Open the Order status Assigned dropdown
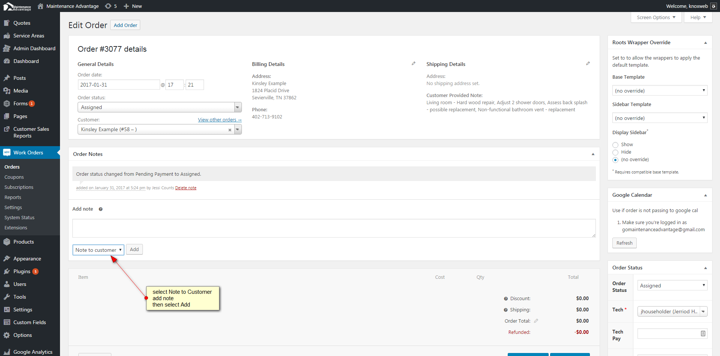This screenshot has height=356, width=720. [x=159, y=107]
